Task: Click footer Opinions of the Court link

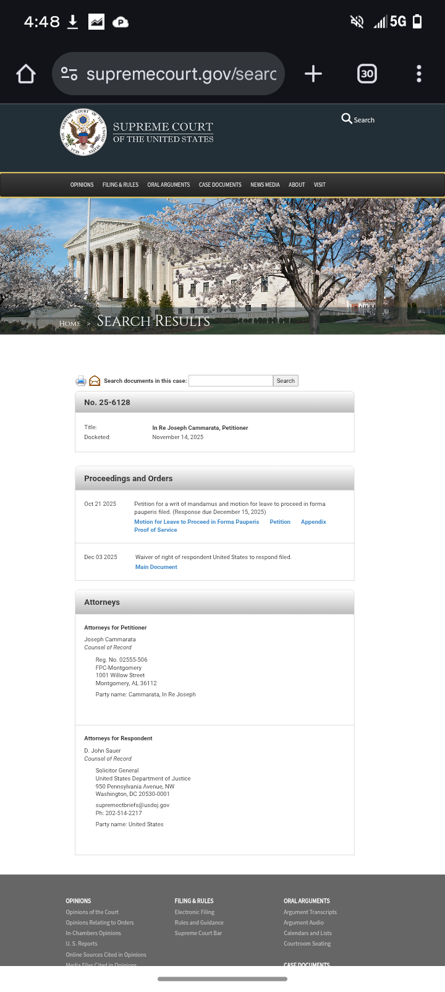Action: [x=92, y=912]
